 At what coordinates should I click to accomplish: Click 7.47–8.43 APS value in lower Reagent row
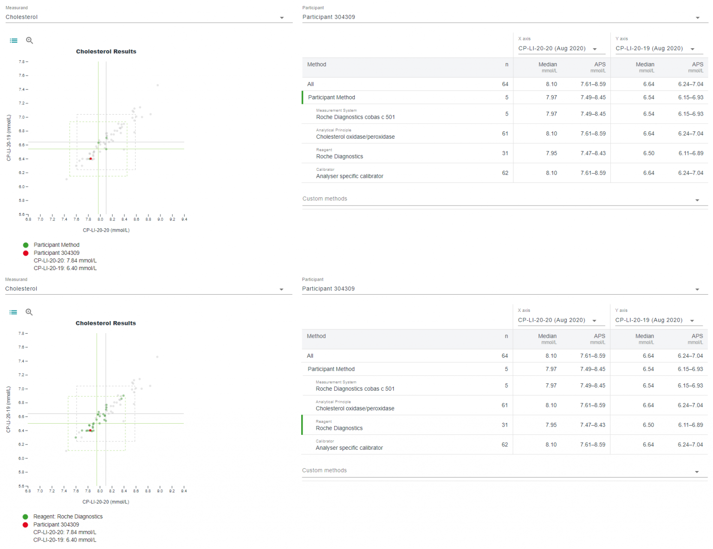click(593, 425)
